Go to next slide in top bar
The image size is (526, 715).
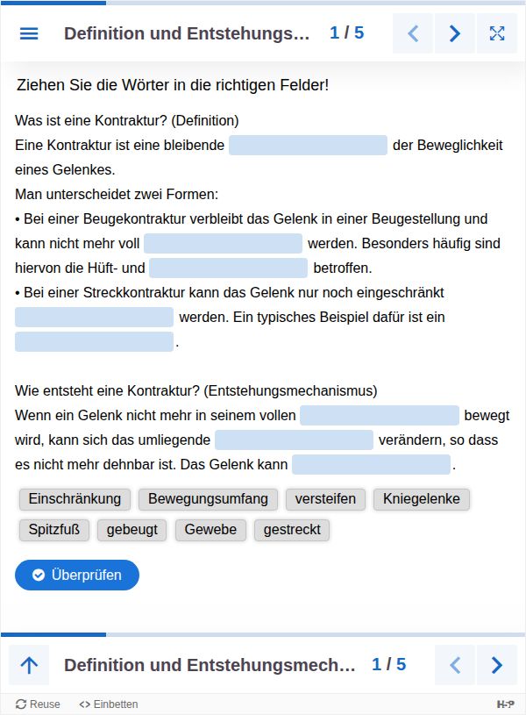[x=455, y=33]
